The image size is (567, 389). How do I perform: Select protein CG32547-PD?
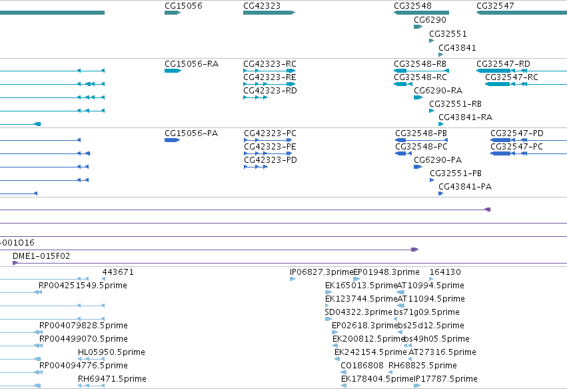[517, 133]
